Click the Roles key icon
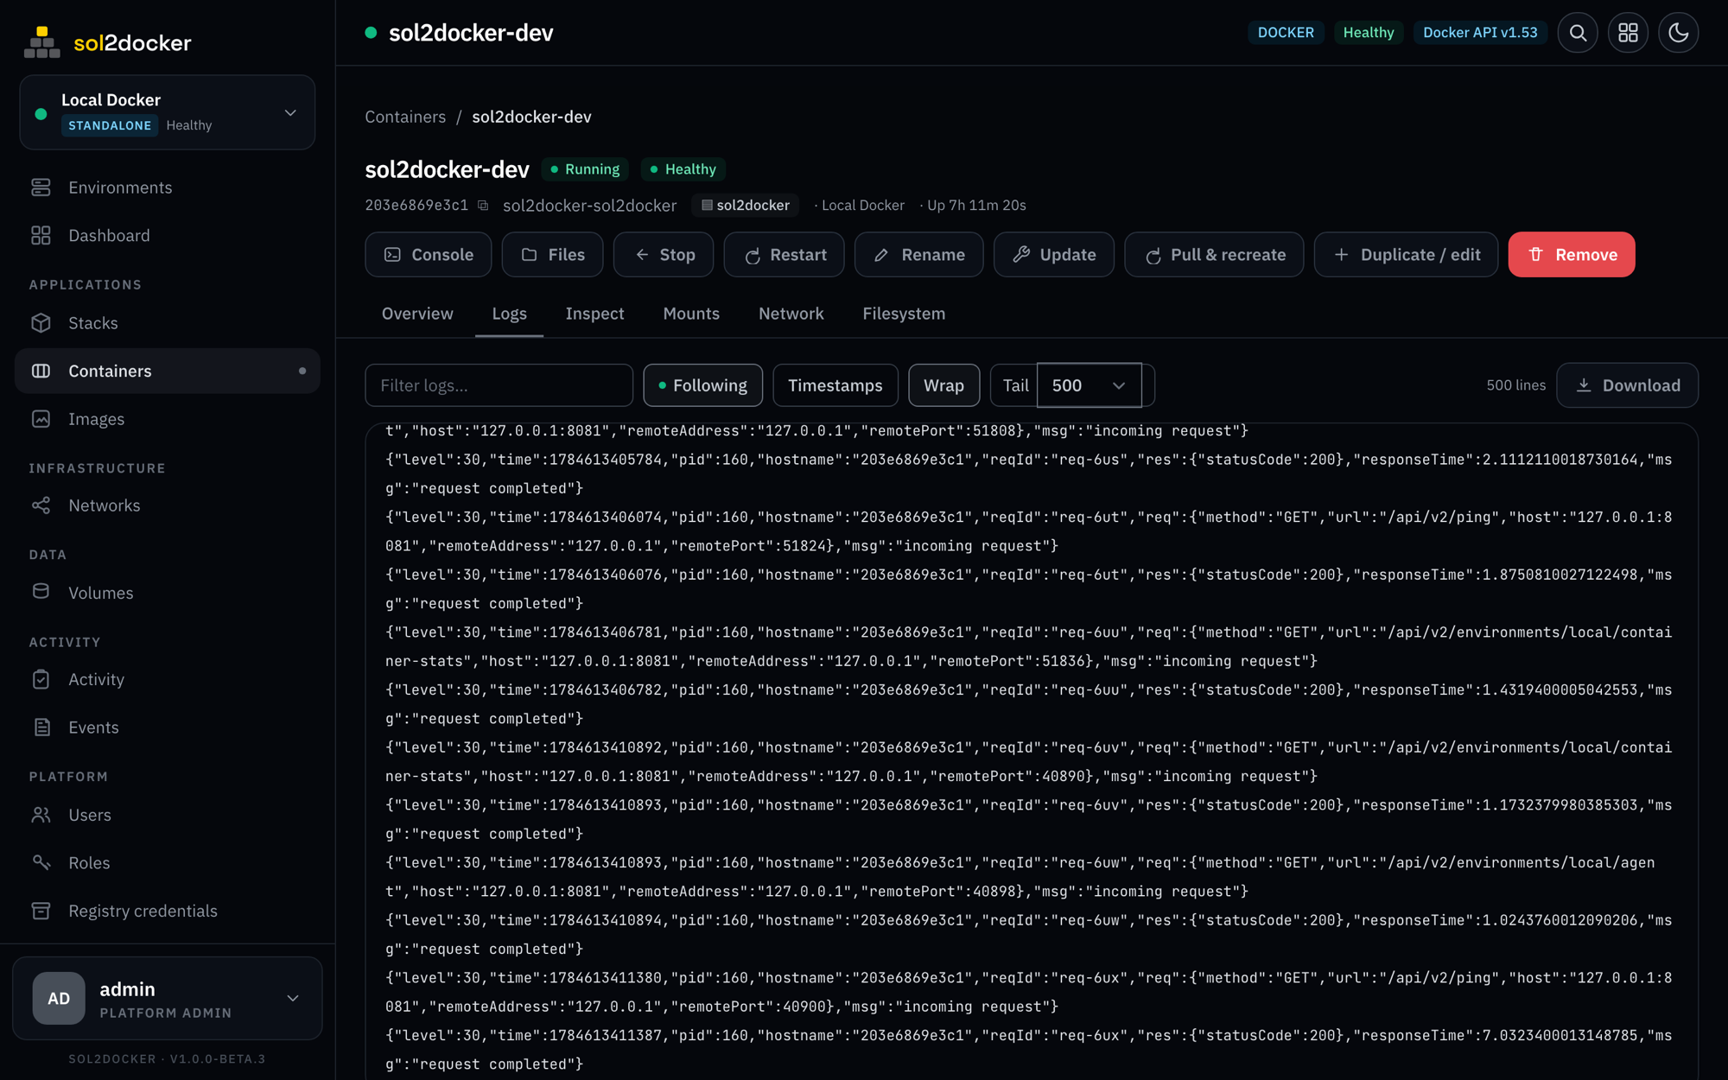Image resolution: width=1728 pixels, height=1080 pixels. pyautogui.click(x=41, y=862)
